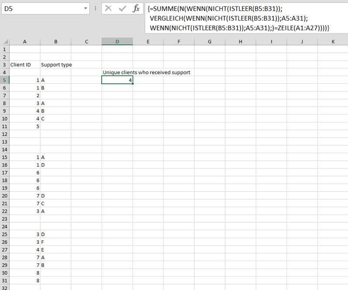
Task: Click cell B21 containing 'C'
Action: (56, 204)
